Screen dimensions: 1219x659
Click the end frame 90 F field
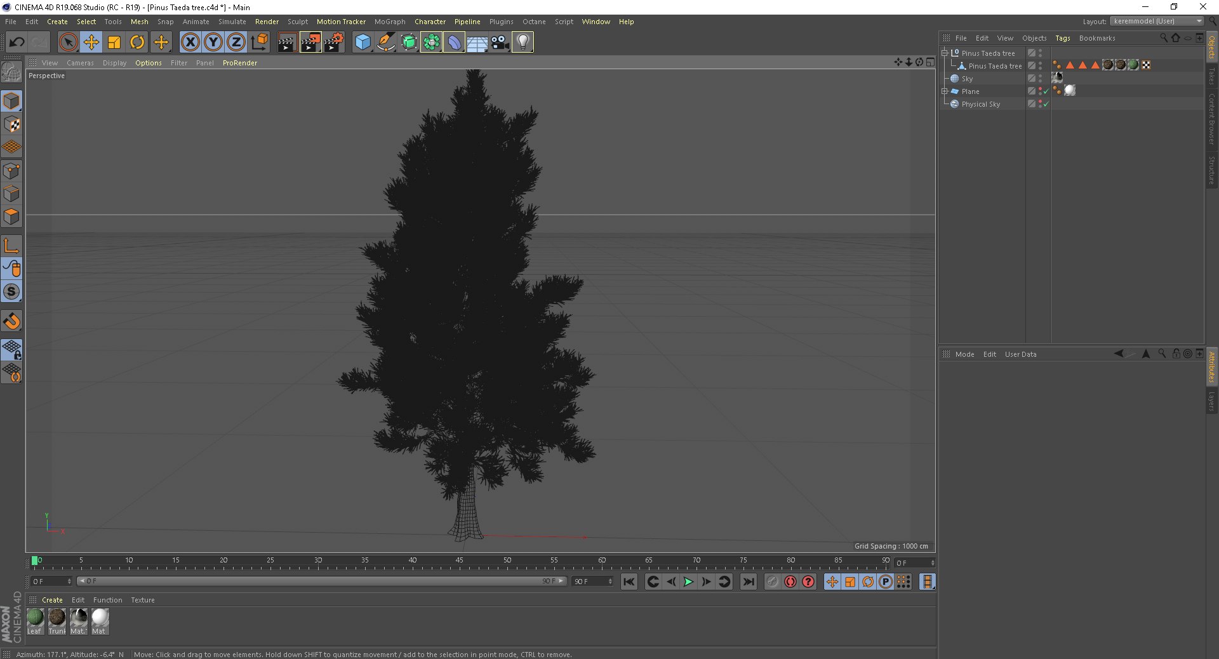592,582
